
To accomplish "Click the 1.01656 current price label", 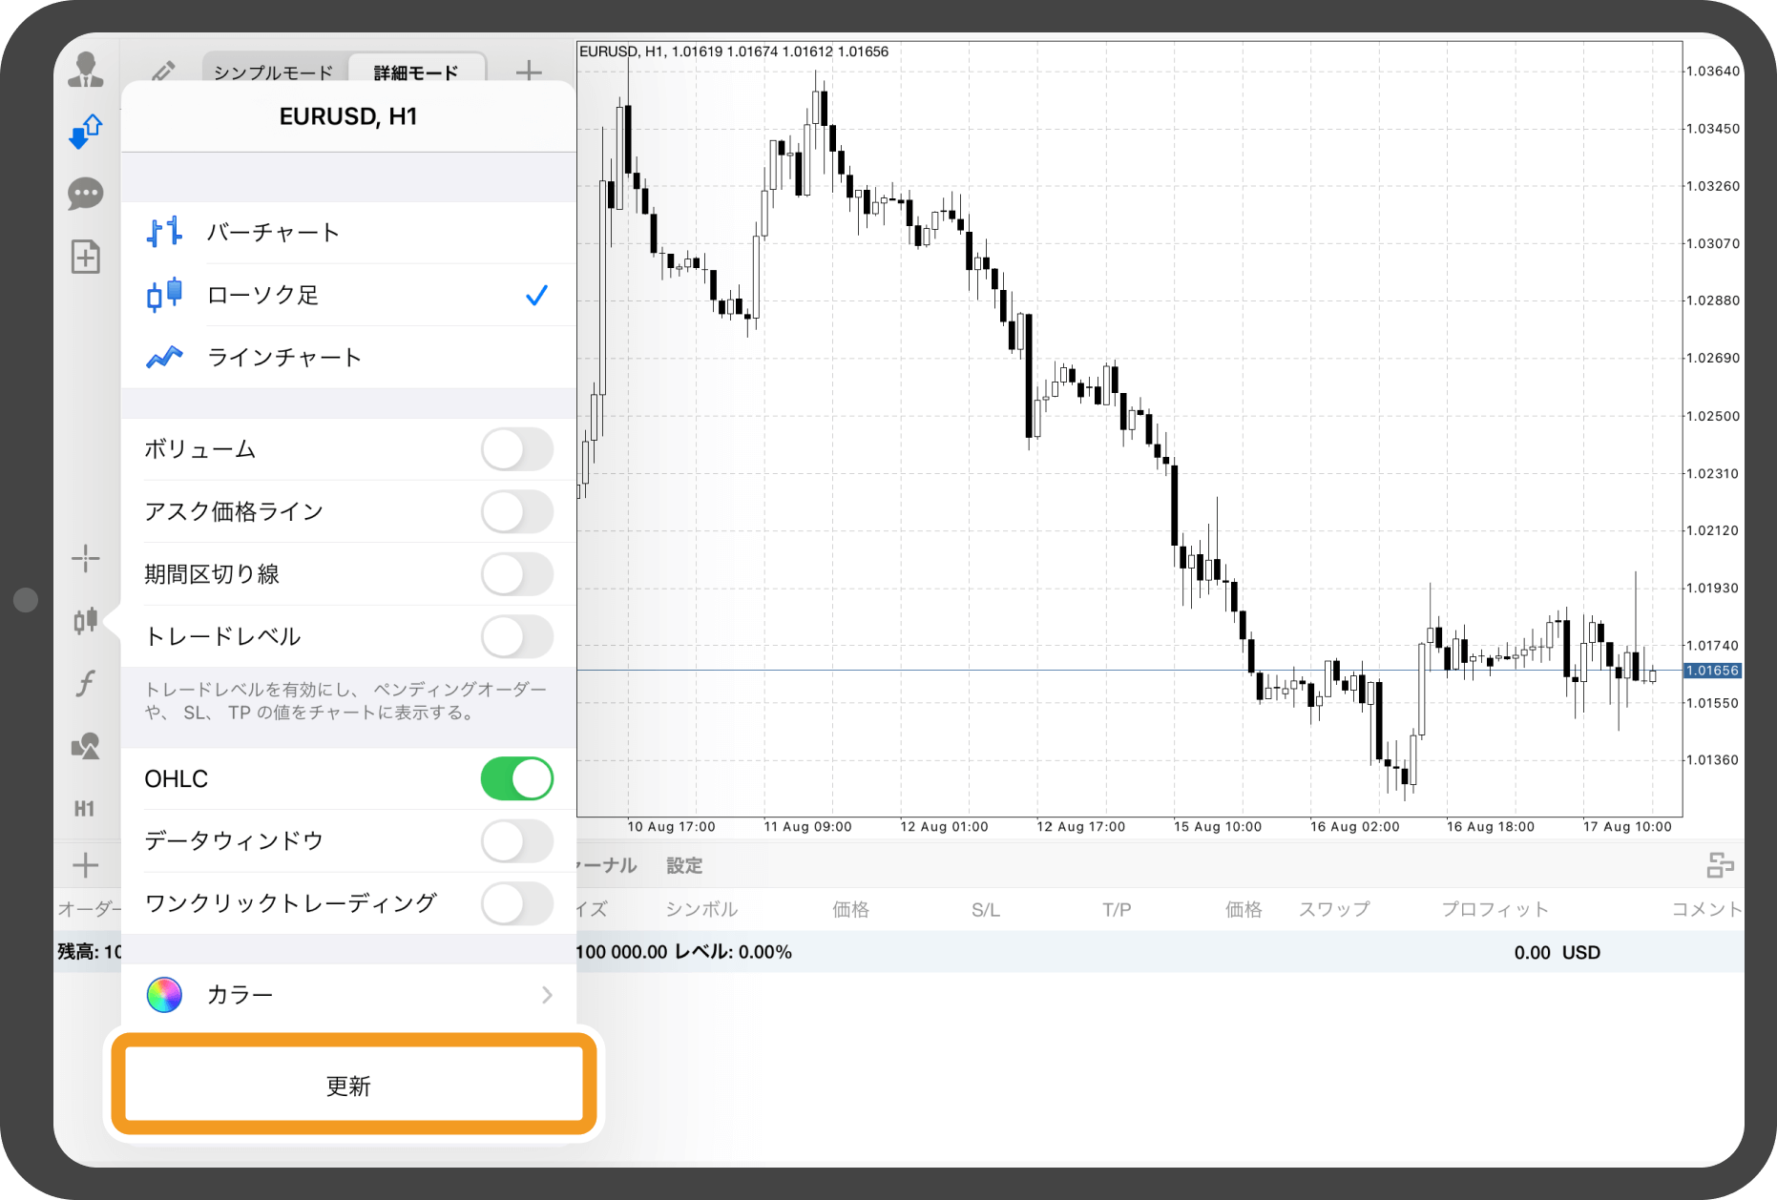I will click(x=1712, y=671).
